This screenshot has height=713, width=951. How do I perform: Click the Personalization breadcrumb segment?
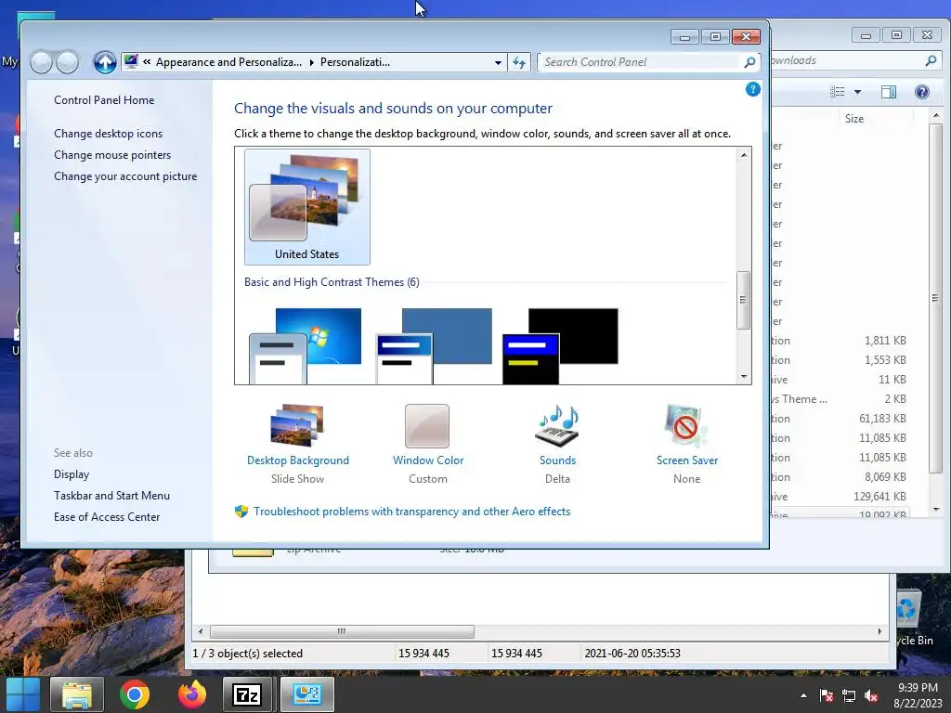355,62
